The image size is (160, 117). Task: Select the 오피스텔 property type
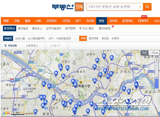(20, 38)
